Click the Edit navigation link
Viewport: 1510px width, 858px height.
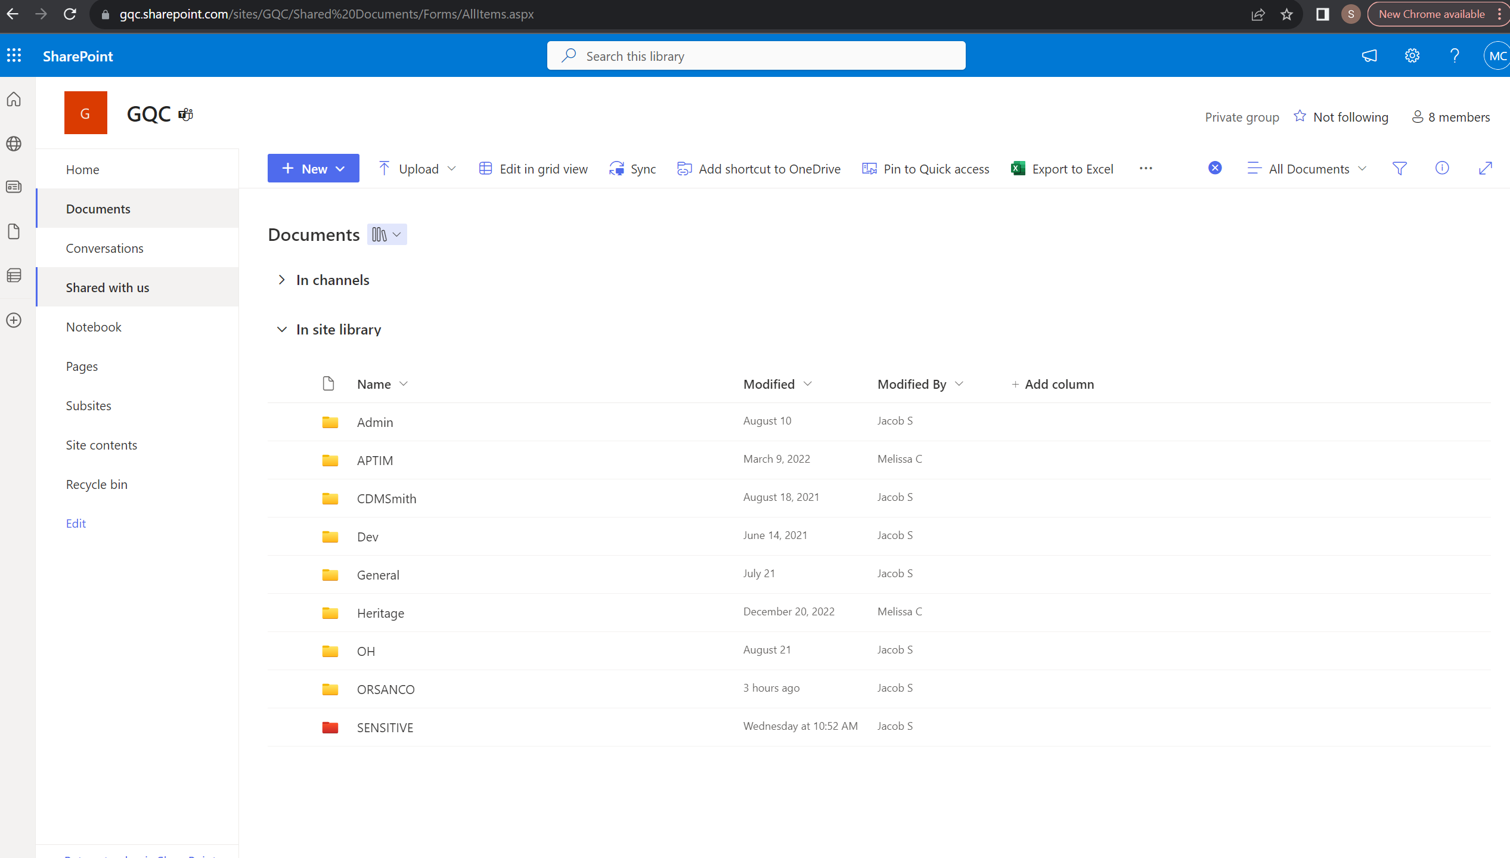pyautogui.click(x=76, y=523)
